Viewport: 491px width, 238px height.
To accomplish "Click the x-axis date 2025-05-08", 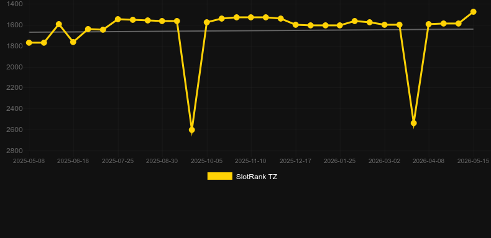I will (x=29, y=161).
